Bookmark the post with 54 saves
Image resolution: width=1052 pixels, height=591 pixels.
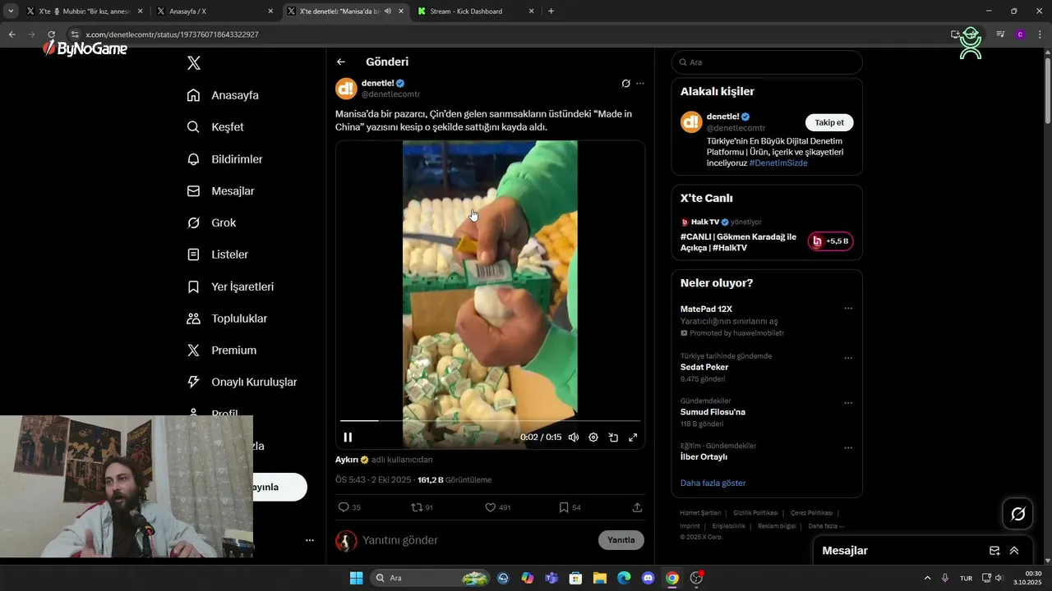pyautogui.click(x=570, y=508)
